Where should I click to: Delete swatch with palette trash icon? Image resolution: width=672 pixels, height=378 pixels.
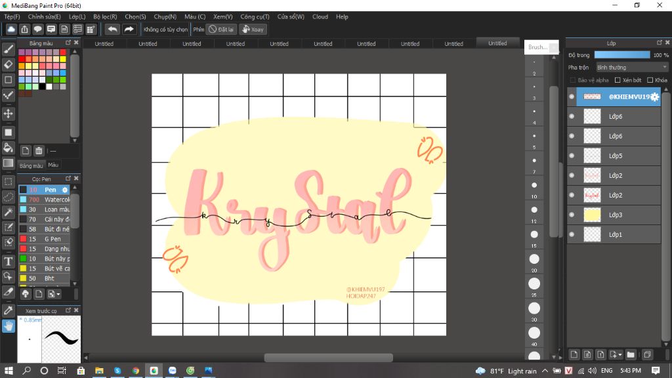(39, 151)
